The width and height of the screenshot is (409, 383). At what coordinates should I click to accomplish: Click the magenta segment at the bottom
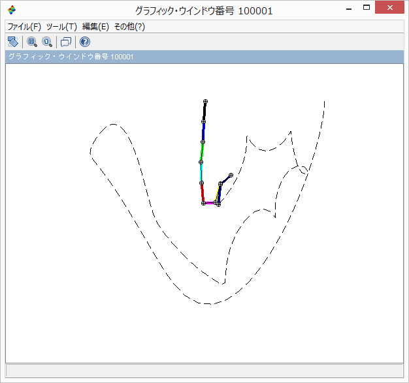(x=211, y=204)
